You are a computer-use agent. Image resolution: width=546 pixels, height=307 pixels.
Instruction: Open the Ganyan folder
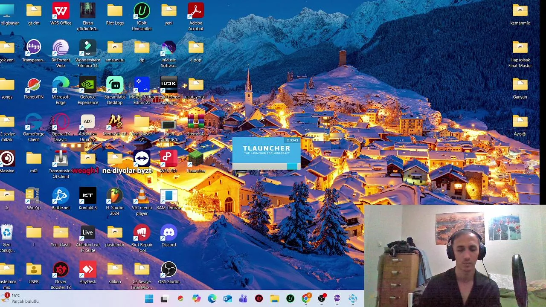click(520, 89)
